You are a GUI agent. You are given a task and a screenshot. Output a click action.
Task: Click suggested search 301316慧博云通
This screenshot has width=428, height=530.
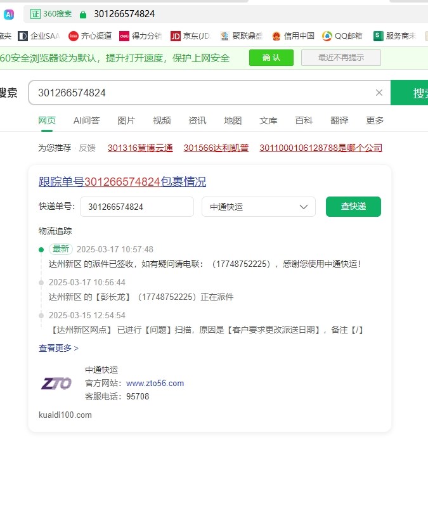140,148
